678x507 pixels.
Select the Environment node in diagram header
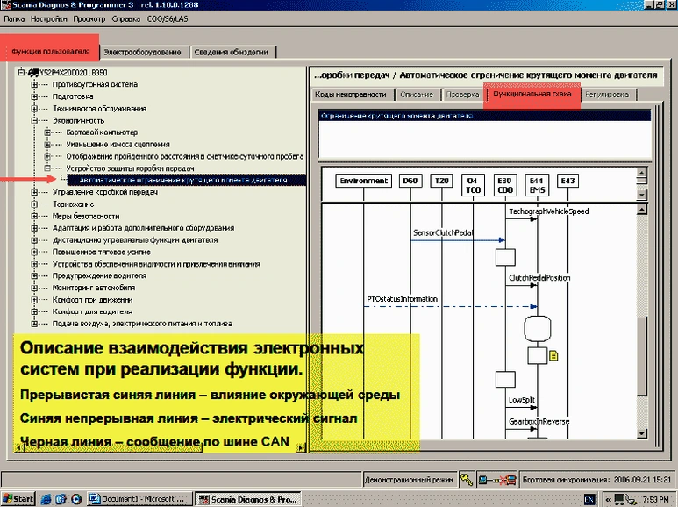[x=362, y=181]
